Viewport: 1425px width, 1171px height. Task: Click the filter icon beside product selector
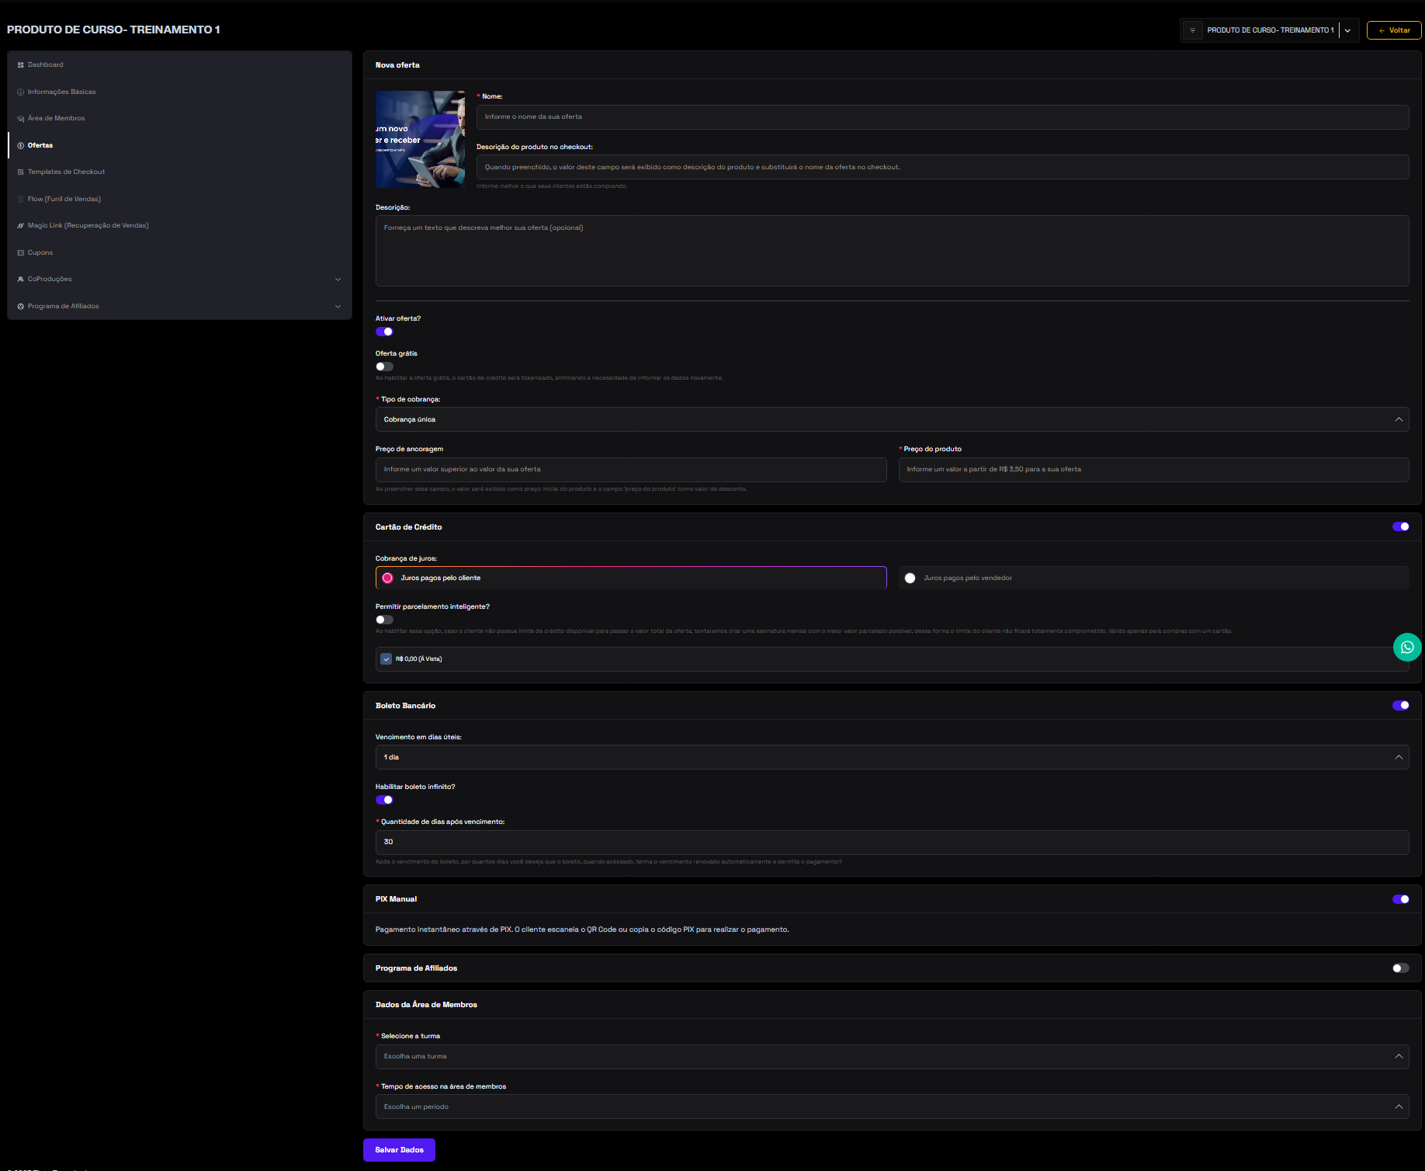[1193, 30]
